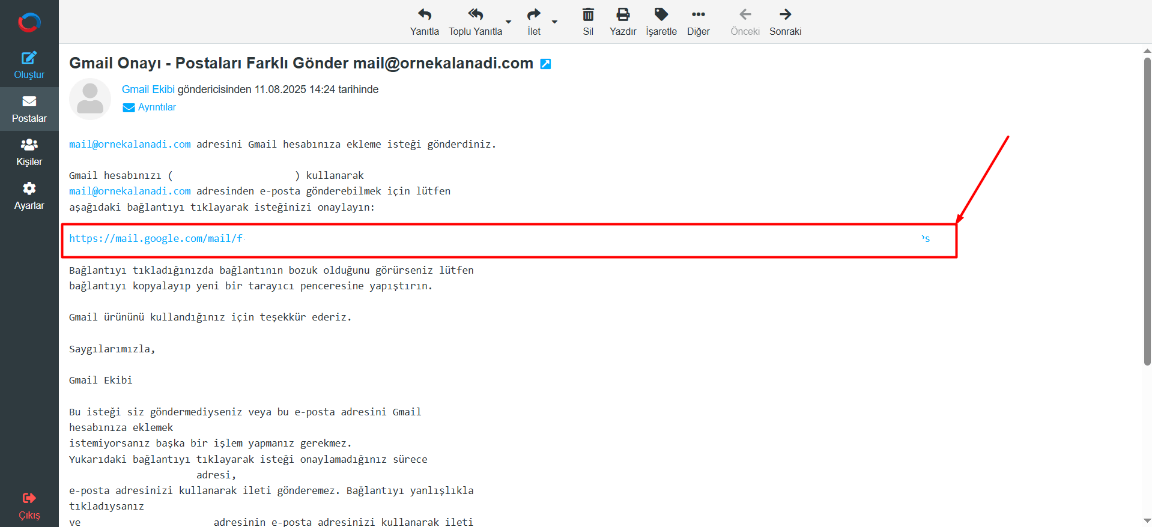The height and width of the screenshot is (527, 1152).
Task: Reply with the Yanıtla button
Action: tap(424, 22)
